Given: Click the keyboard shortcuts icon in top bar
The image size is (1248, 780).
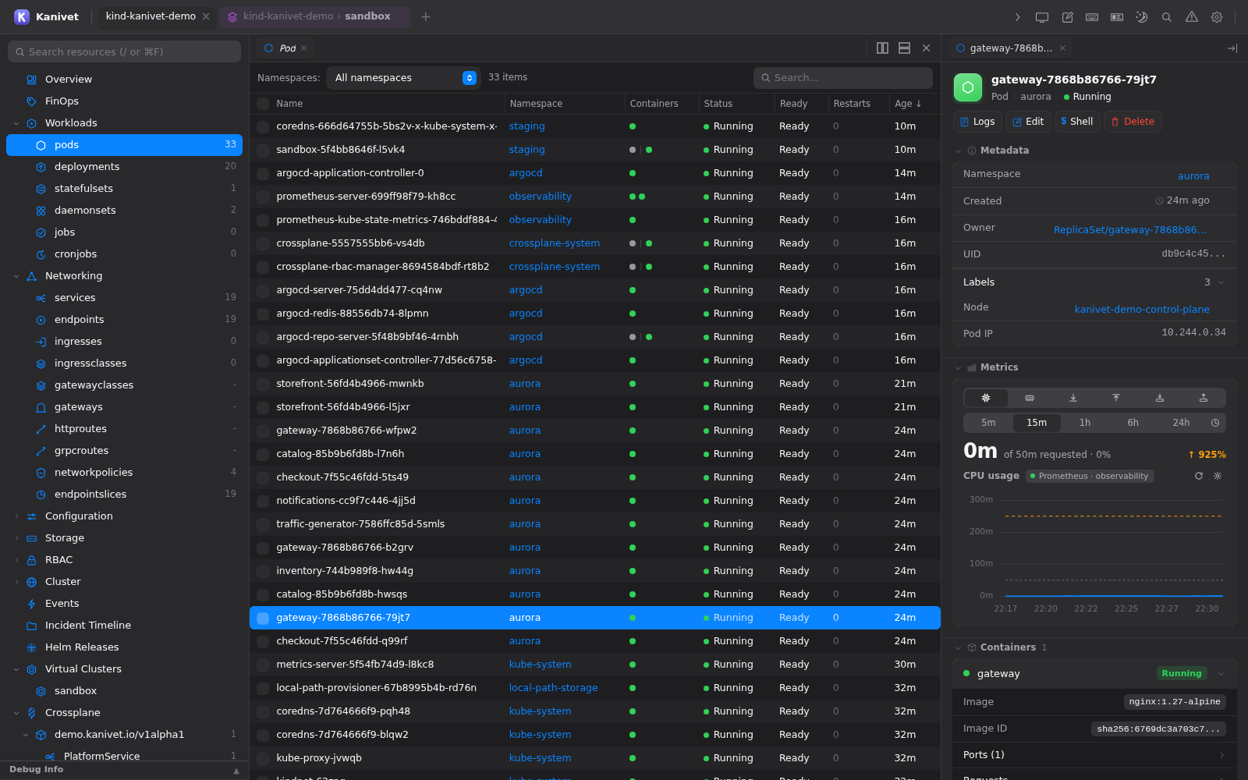Looking at the screenshot, I should coord(1092,16).
